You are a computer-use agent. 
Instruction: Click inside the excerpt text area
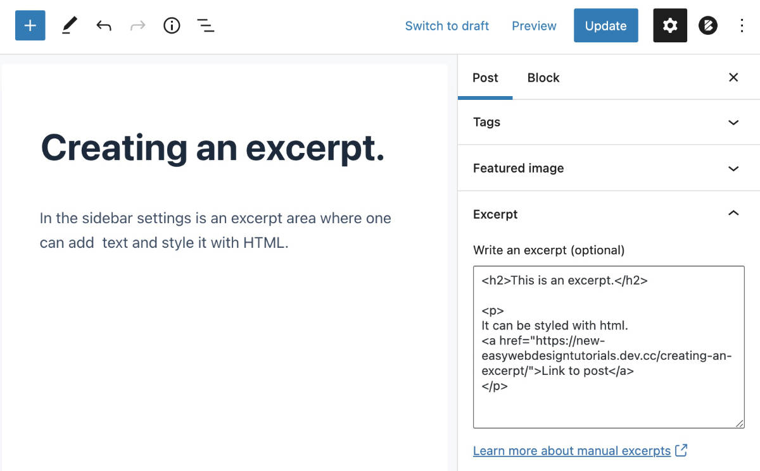pyautogui.click(x=609, y=347)
